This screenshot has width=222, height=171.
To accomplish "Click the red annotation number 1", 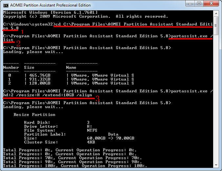I will click(22, 32).
